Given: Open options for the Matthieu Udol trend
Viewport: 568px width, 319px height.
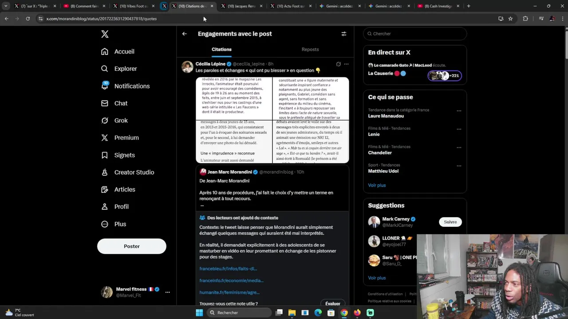Looking at the screenshot, I should click(459, 166).
